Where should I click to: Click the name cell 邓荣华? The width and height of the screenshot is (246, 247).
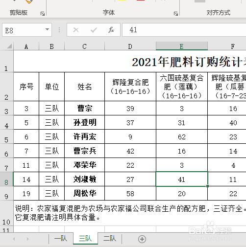(x=84, y=165)
